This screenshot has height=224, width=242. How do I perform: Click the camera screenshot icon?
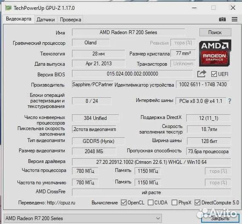pos(222,19)
